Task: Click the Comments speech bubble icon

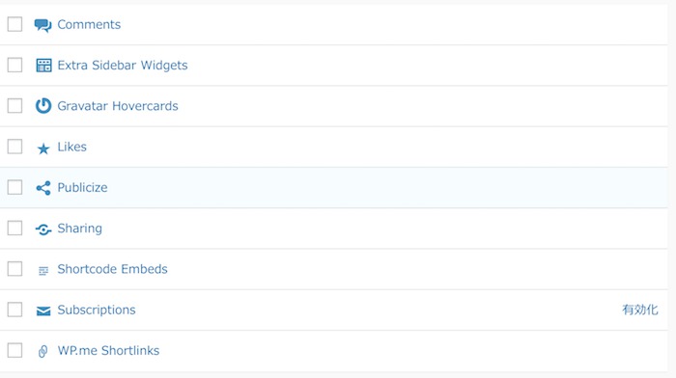Action: pyautogui.click(x=43, y=25)
